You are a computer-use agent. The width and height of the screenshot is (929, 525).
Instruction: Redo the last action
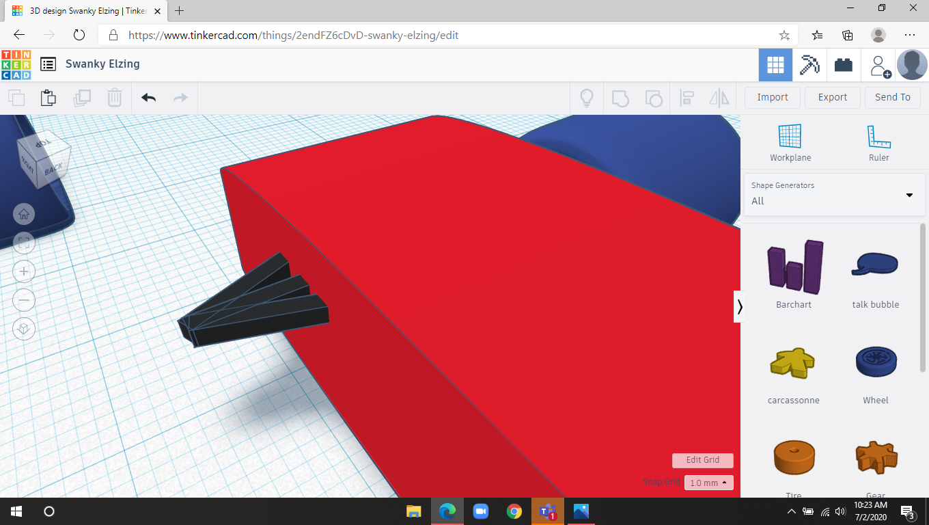[180, 98]
